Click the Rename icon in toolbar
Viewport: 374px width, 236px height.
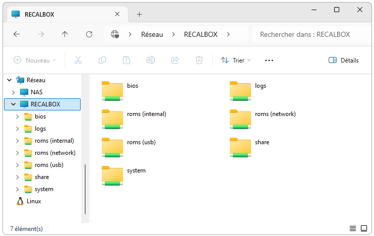151,60
